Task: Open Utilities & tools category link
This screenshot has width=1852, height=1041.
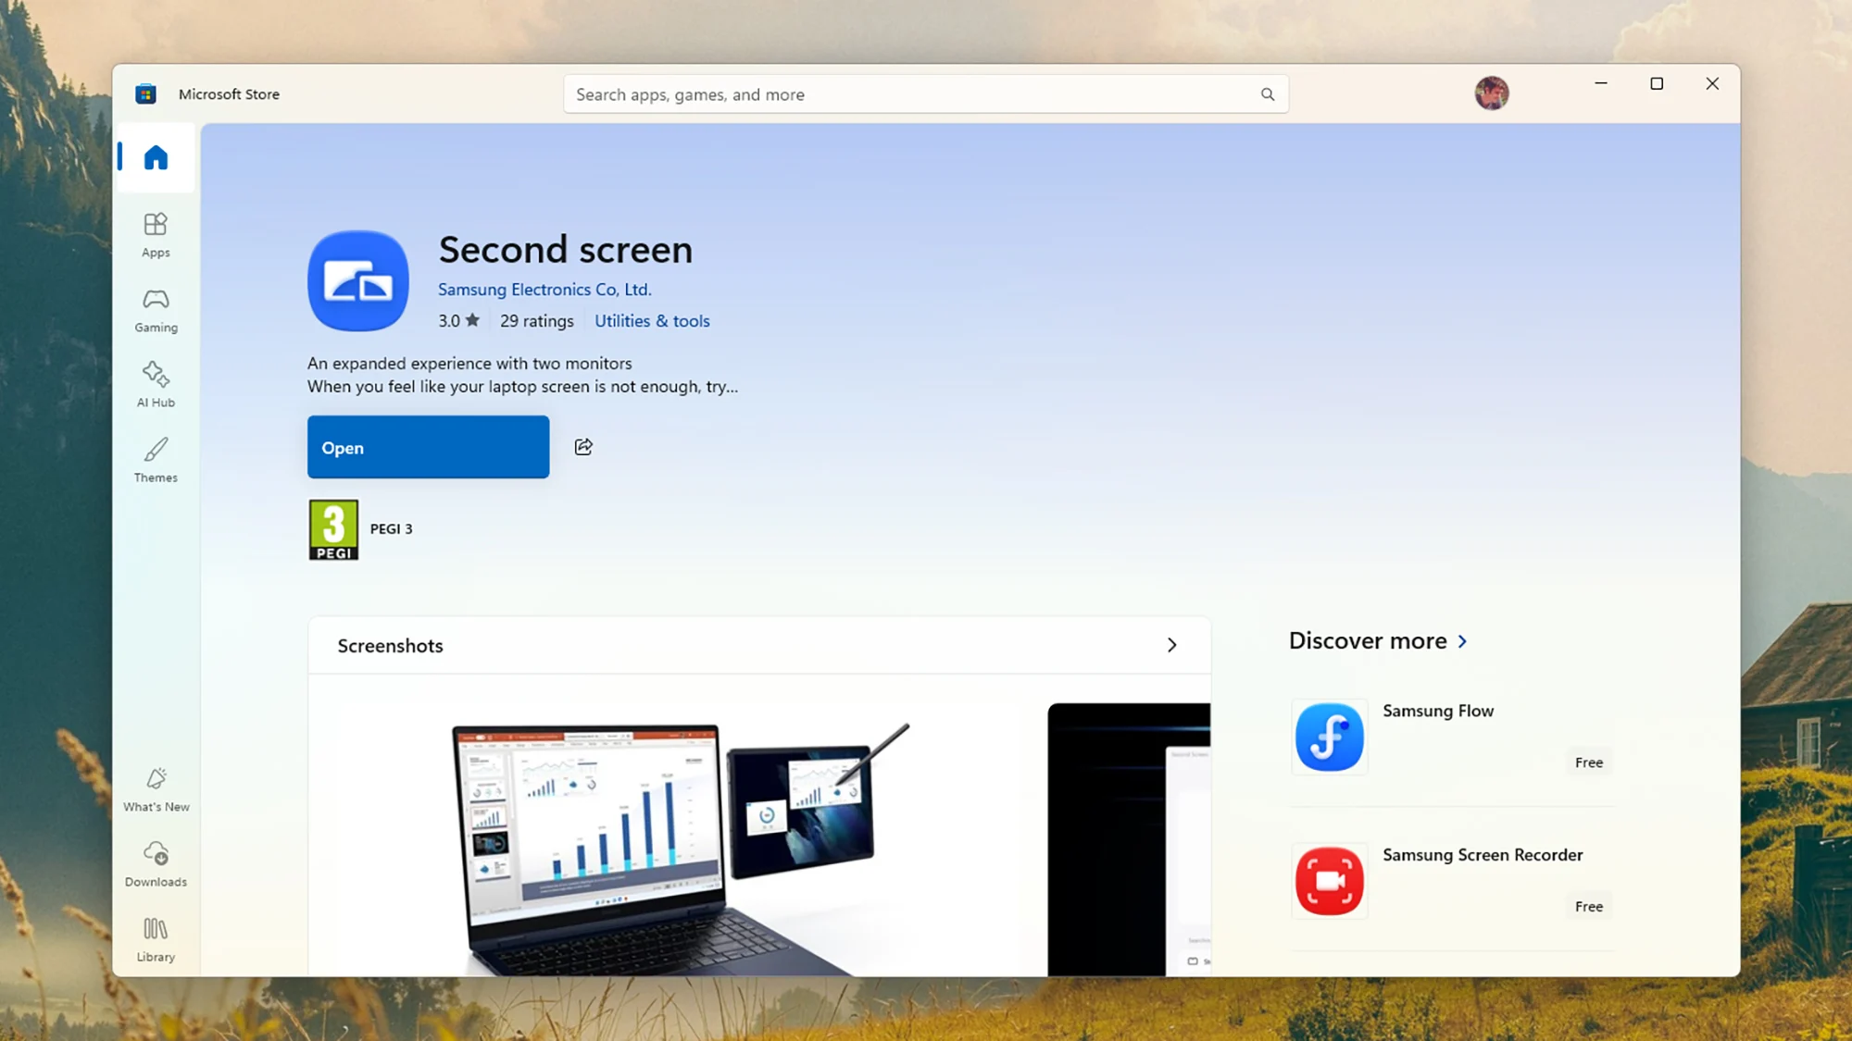Action: coord(652,321)
